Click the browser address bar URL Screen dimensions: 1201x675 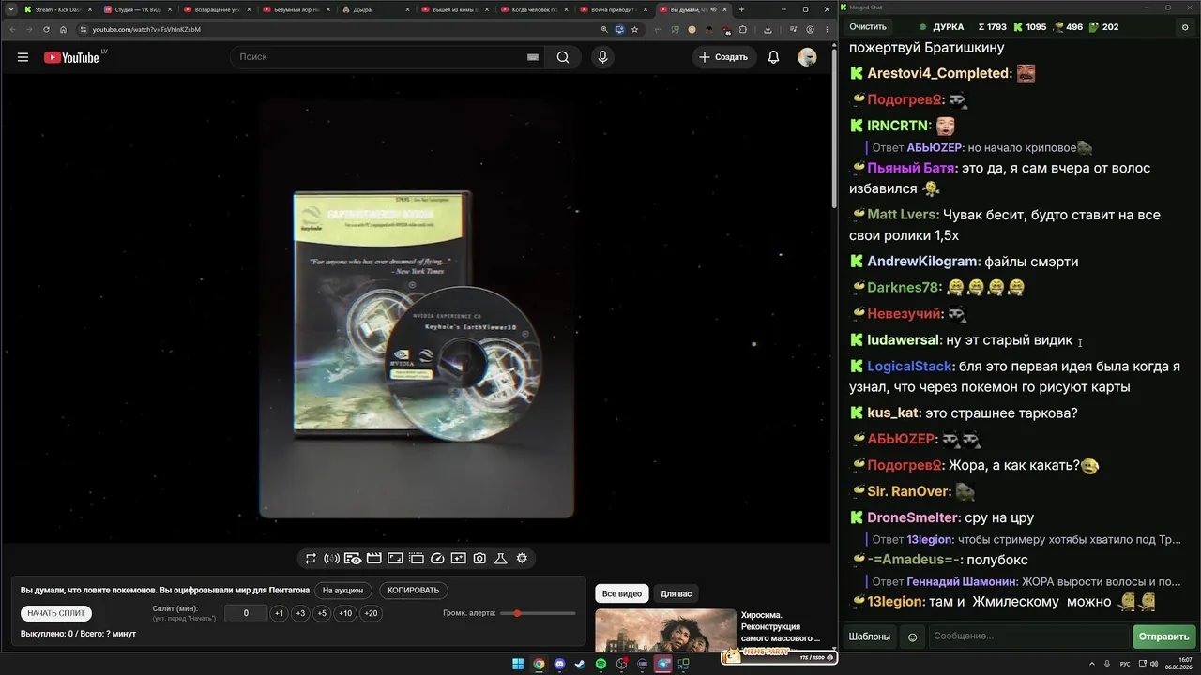click(x=146, y=29)
